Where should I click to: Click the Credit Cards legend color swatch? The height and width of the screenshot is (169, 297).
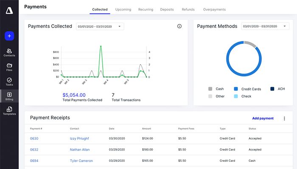click(x=236, y=89)
